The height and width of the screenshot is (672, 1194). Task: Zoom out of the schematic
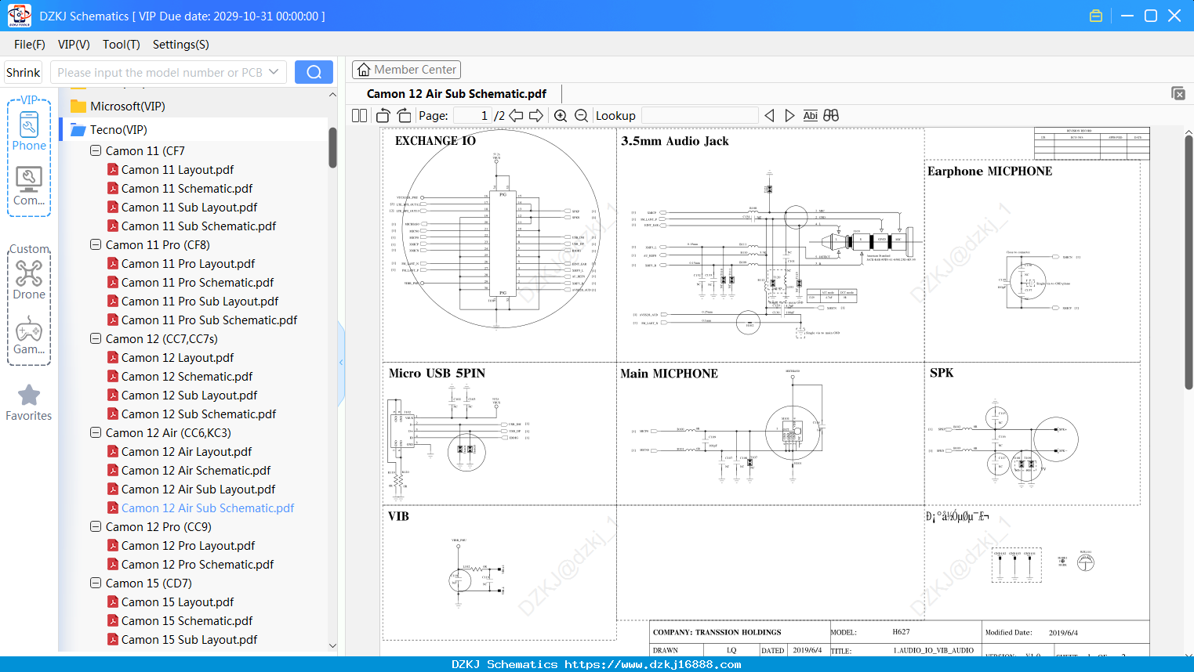coord(581,115)
